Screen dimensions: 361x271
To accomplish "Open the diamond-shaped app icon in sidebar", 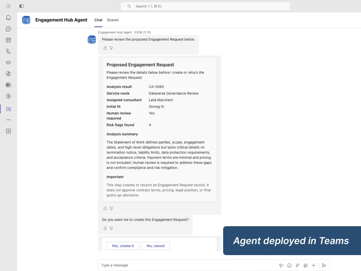I will coord(8,96).
